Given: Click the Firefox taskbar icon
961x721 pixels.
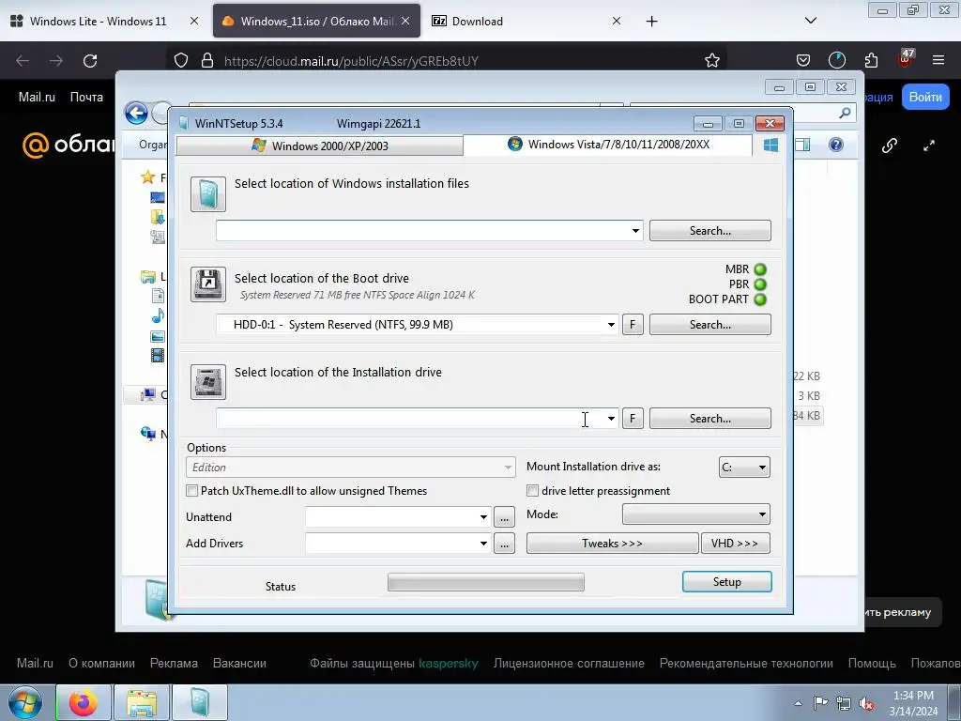Looking at the screenshot, I should tap(84, 702).
